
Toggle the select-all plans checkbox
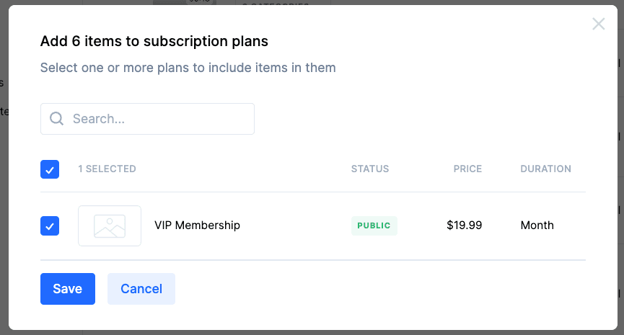click(50, 169)
